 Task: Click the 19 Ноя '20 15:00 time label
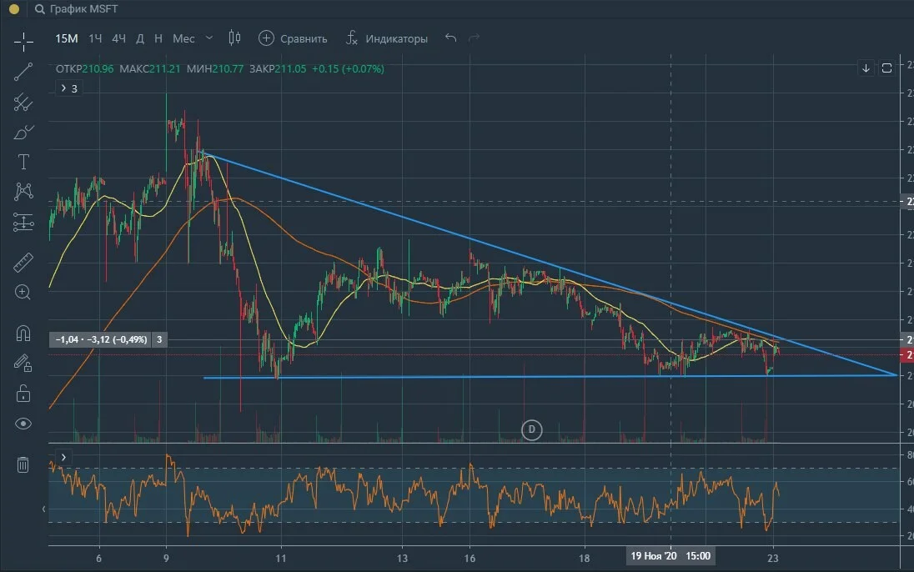(x=670, y=555)
